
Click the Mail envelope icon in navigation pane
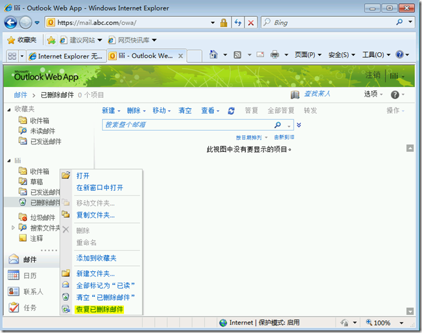pos(14,259)
